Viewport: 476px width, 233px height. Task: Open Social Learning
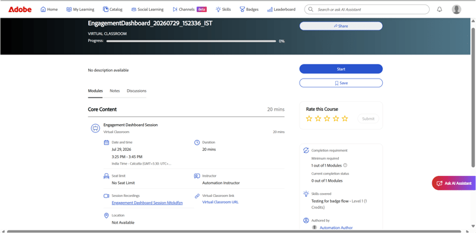147,9
